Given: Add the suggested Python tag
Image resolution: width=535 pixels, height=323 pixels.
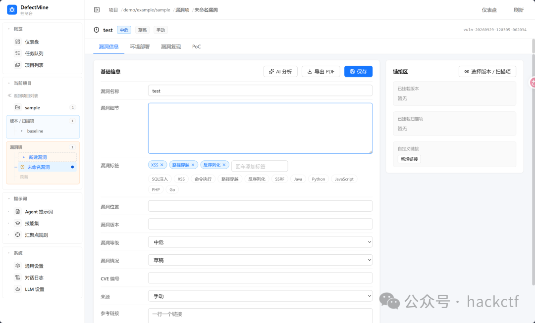Looking at the screenshot, I should (319, 179).
